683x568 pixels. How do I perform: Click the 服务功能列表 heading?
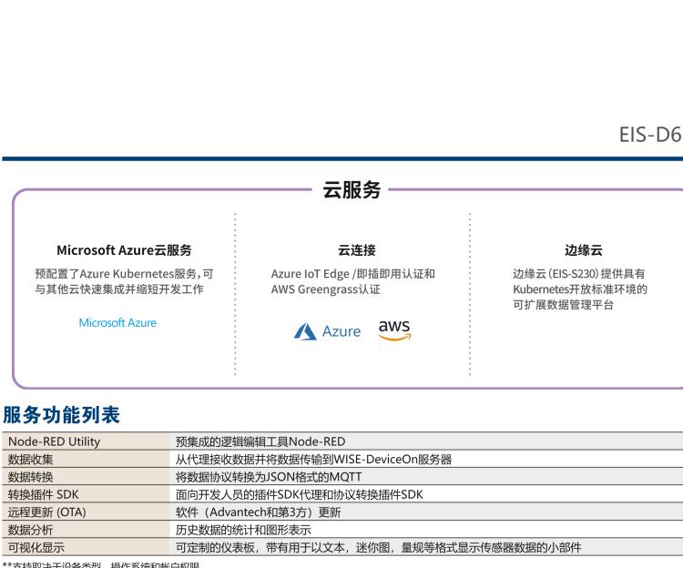[x=60, y=415]
